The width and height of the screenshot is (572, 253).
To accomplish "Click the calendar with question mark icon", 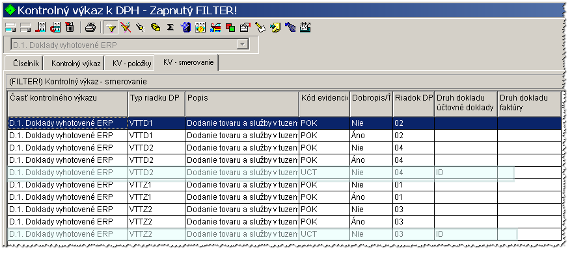I will pyautogui.click(x=200, y=27).
